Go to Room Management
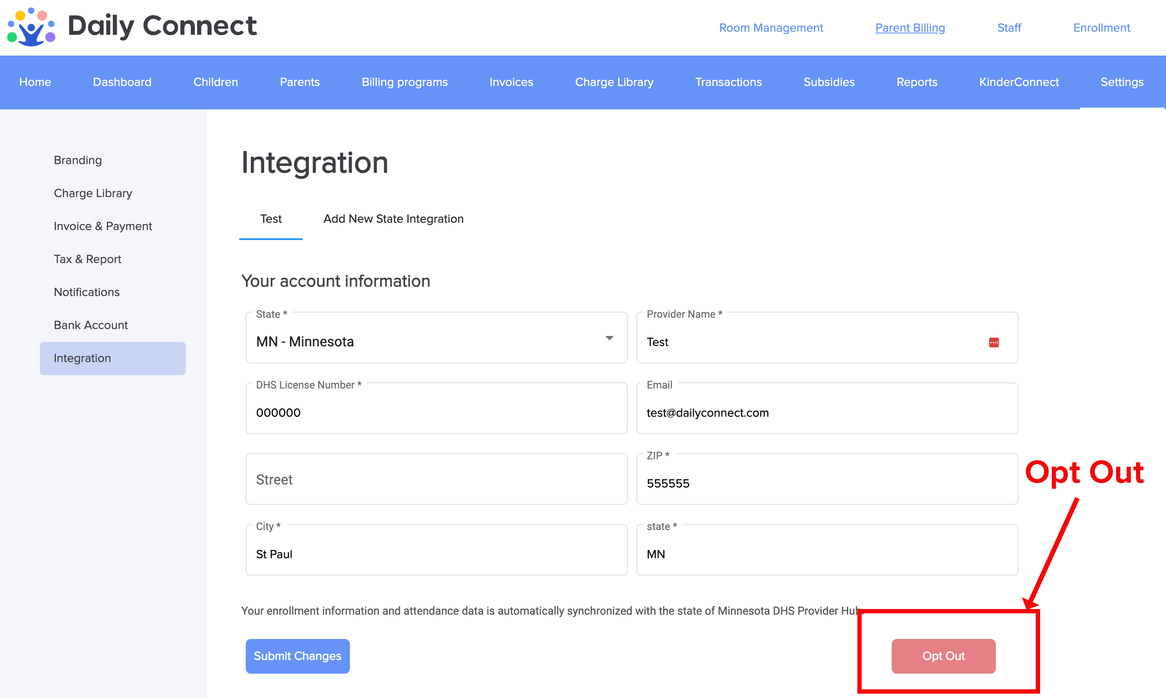Viewport: 1166px width, 698px height. pos(771,28)
